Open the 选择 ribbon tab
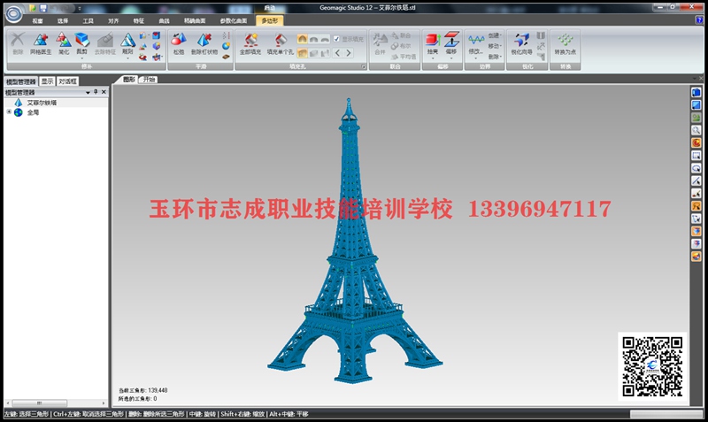 pos(63,20)
